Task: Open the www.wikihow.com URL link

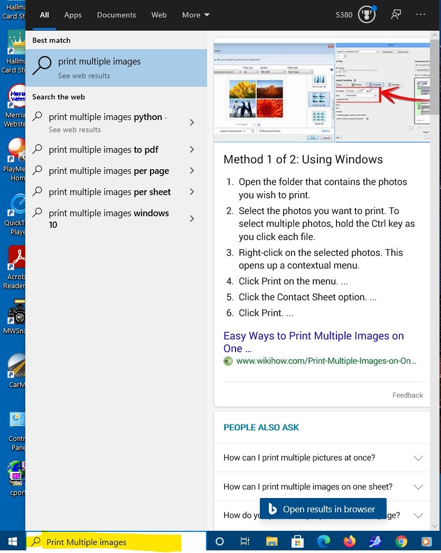Action: pos(326,361)
